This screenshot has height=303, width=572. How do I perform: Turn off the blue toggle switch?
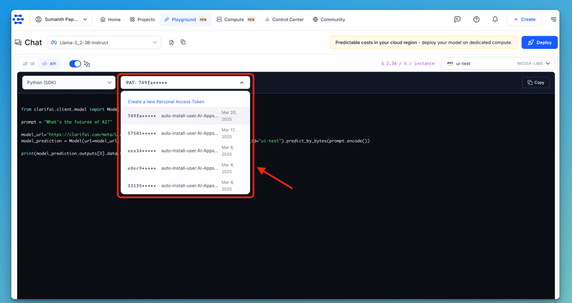[75, 64]
